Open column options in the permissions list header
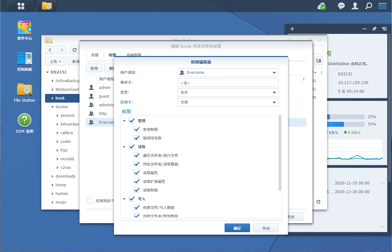This screenshot has width=392, height=252. click(x=303, y=79)
